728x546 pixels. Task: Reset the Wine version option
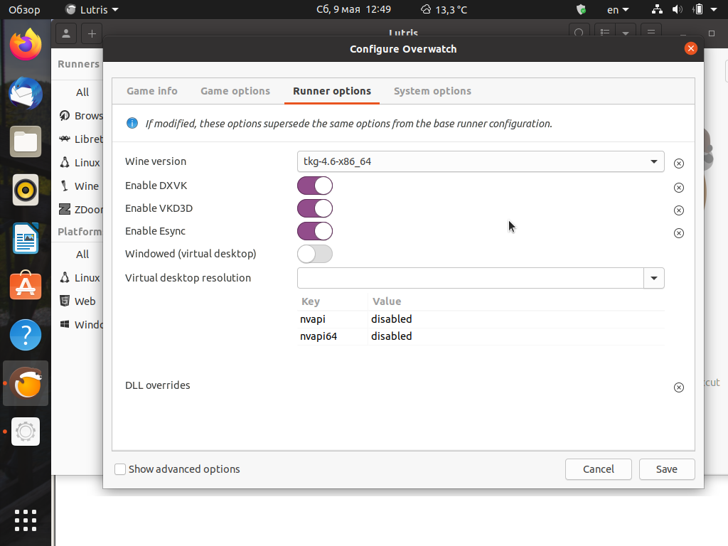click(678, 164)
